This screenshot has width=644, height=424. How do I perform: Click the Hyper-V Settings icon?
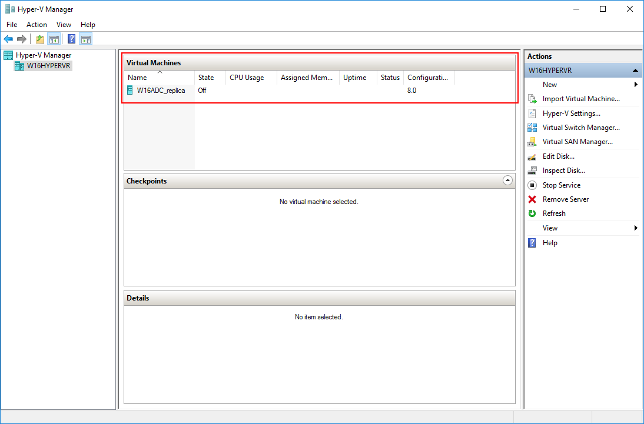[532, 113]
